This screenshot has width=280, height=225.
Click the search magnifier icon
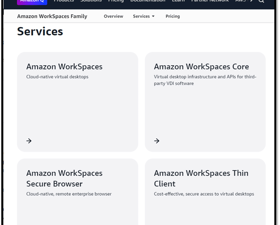point(261,1)
